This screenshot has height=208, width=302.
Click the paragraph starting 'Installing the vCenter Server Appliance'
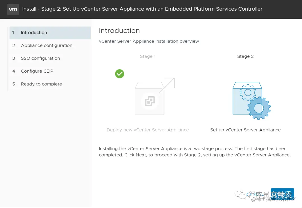pos(195,152)
